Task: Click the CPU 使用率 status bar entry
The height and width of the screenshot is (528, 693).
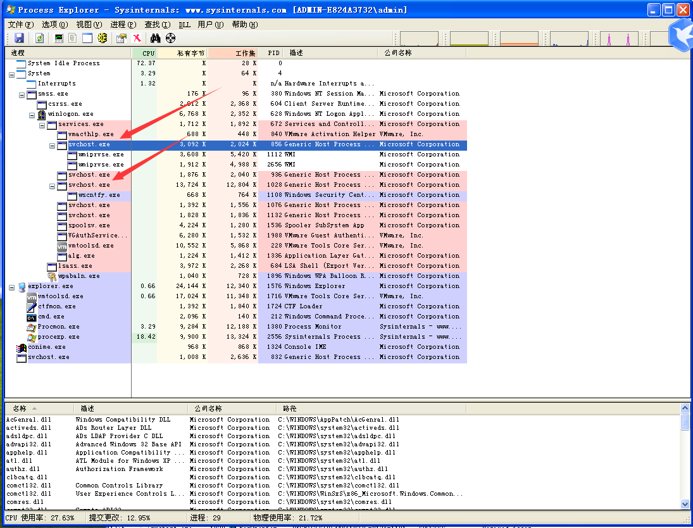Action: 41,518
